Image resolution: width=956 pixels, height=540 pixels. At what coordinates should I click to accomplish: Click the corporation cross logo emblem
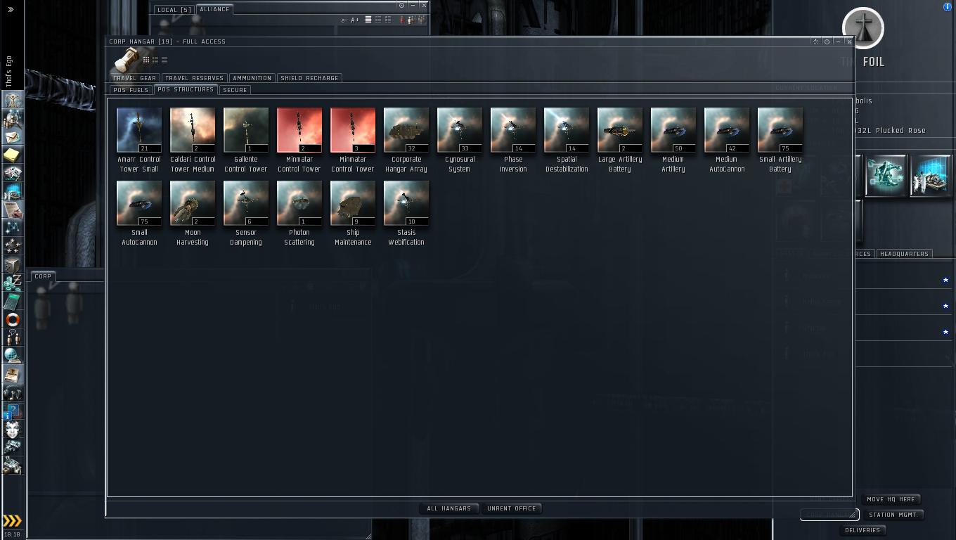coord(863,28)
